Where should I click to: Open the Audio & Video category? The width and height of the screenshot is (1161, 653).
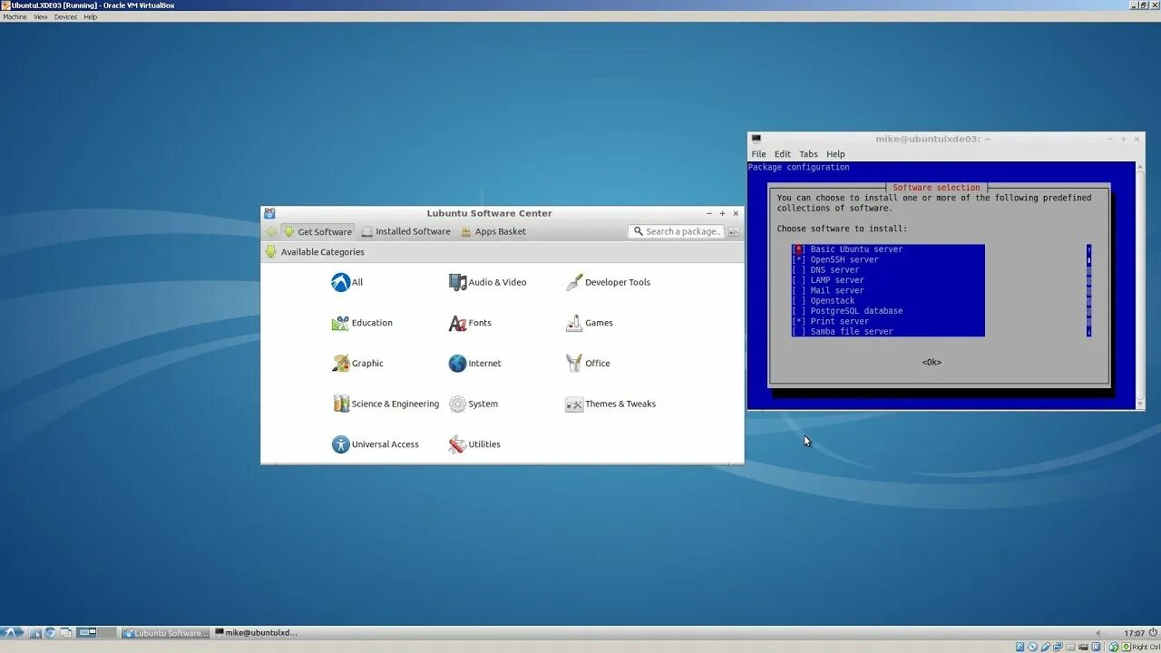tap(487, 282)
